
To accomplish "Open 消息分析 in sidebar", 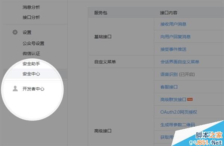I will click(31, 7).
